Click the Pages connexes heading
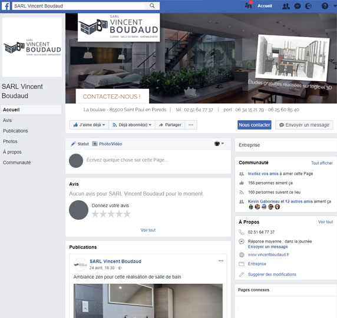The height and width of the screenshot is (318, 337). tap(253, 290)
